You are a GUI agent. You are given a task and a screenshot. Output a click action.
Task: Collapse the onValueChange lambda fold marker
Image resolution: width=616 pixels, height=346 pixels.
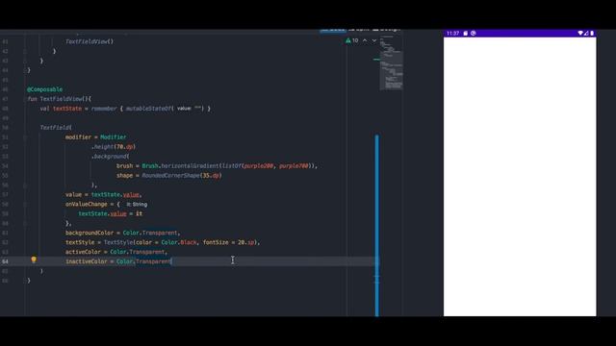click(x=25, y=205)
